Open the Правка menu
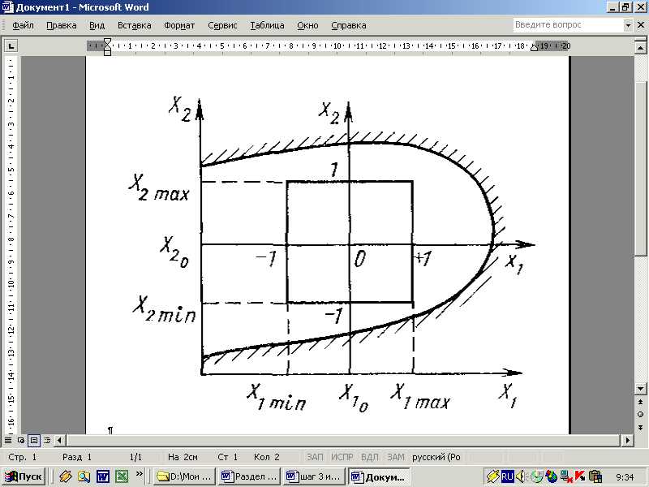Screen dimensions: 649x487 pos(62,25)
